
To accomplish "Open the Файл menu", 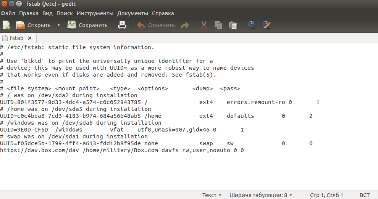I will [x=8, y=13].
